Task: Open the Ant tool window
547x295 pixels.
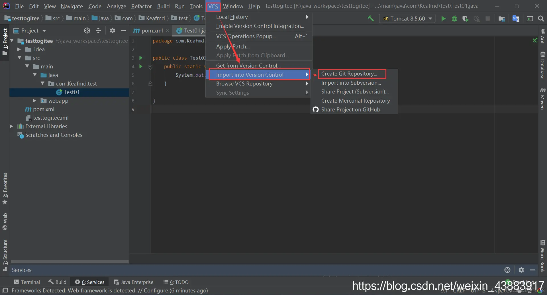Action: 542,36
